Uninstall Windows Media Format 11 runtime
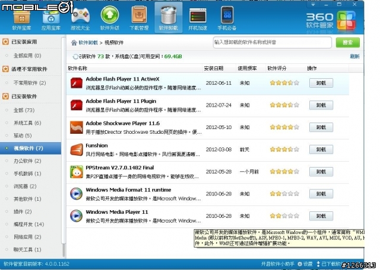380x270 pixels. (321, 194)
